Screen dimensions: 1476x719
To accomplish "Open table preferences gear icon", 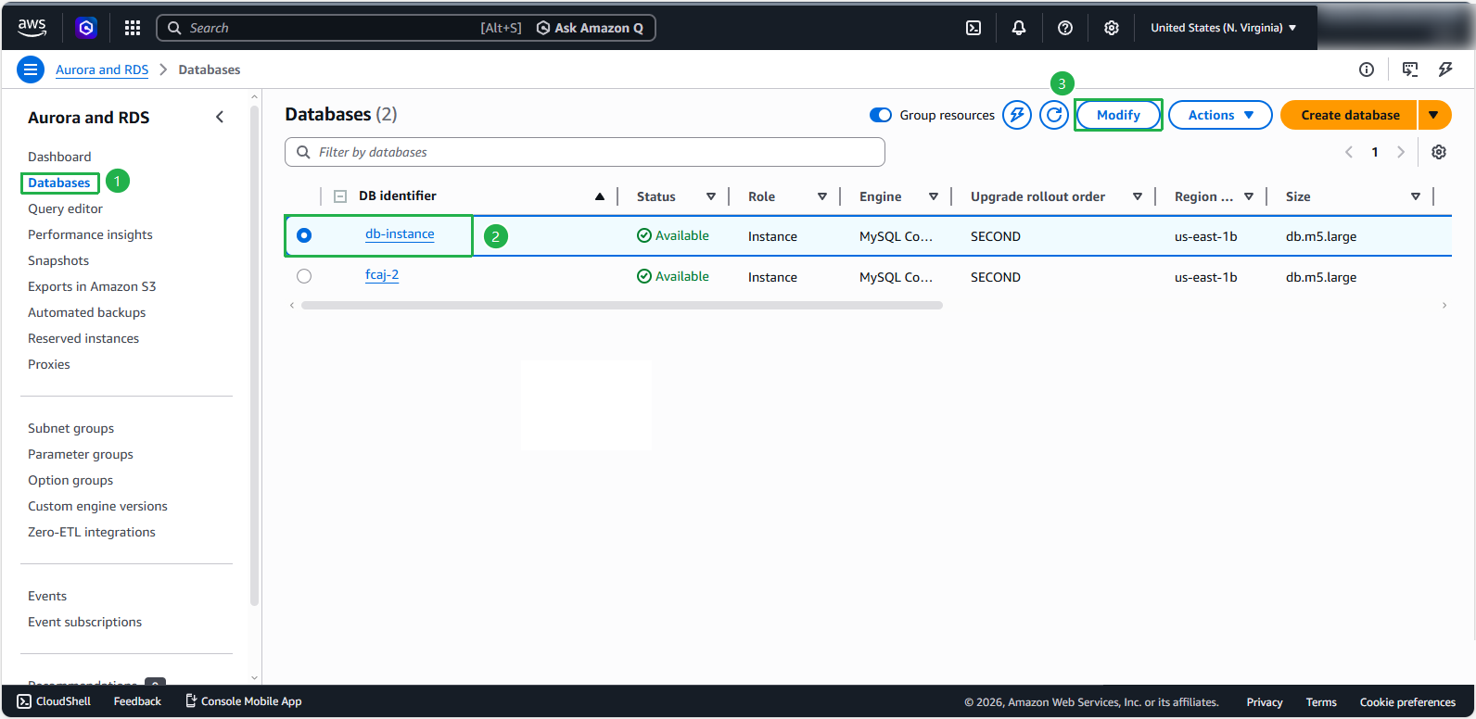I will 1439,152.
